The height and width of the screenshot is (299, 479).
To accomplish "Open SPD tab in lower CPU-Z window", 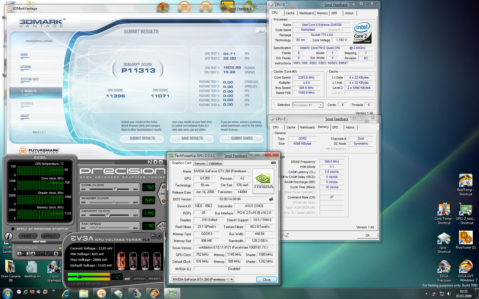I will pos(335,127).
